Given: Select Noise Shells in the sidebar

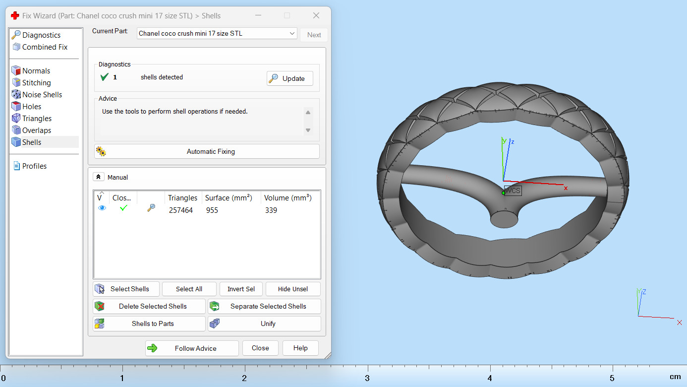Looking at the screenshot, I should (x=42, y=95).
